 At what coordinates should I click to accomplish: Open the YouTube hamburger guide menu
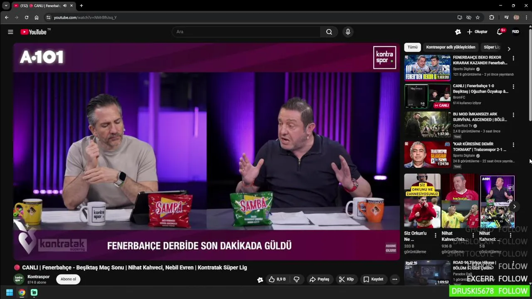tap(10, 32)
